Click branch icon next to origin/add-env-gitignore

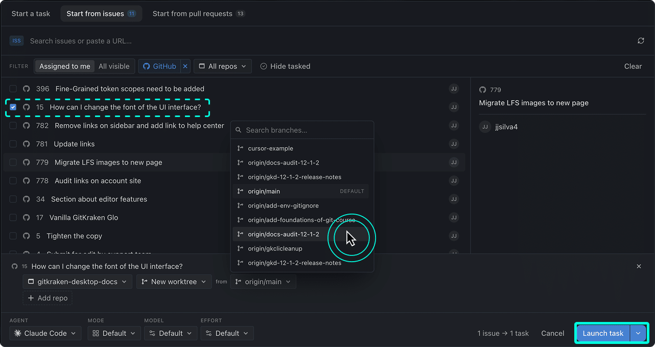(240, 205)
